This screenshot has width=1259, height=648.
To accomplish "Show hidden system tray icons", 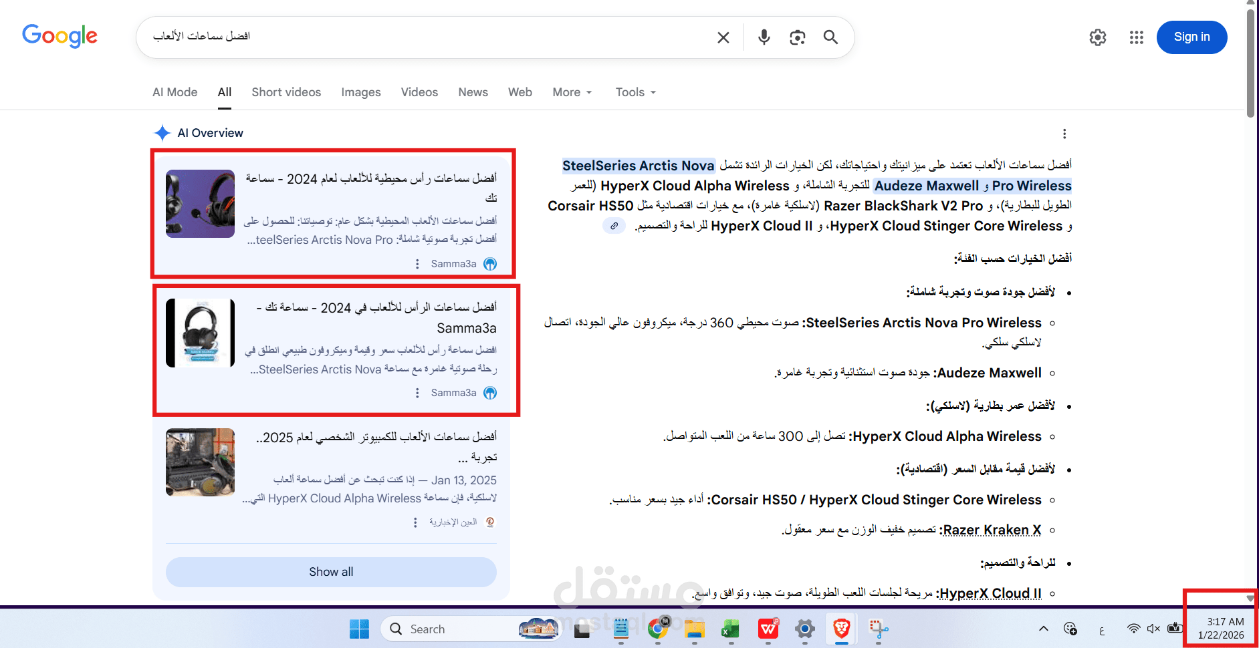I will tap(1044, 629).
